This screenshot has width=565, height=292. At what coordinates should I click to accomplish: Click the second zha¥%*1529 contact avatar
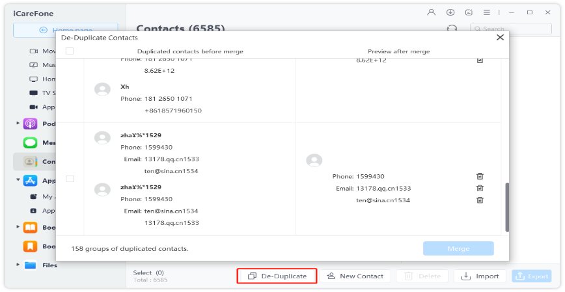click(x=102, y=189)
